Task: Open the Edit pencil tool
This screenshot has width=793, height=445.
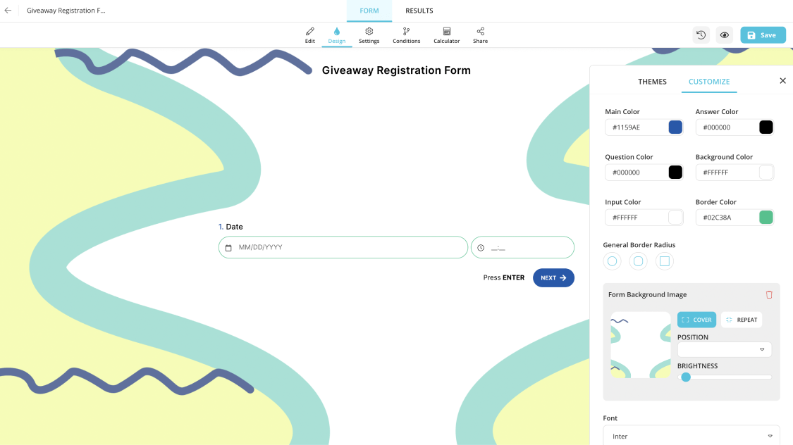Action: pyautogui.click(x=309, y=35)
